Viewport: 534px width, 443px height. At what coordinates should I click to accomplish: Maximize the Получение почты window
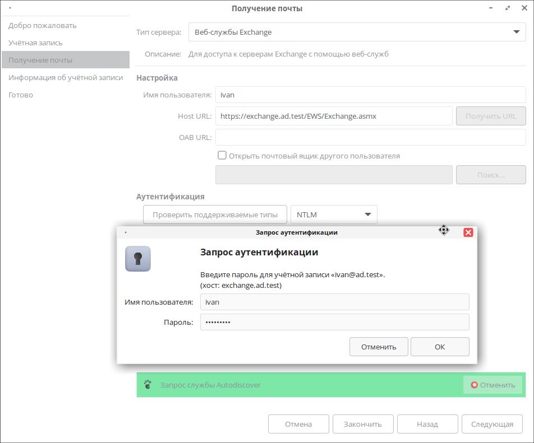[x=508, y=8]
